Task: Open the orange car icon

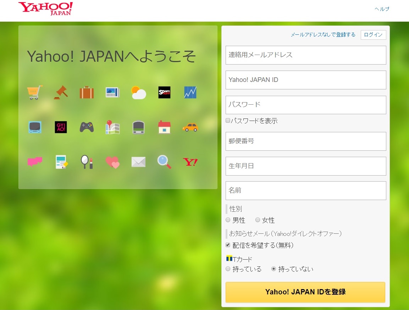Action: pyautogui.click(x=190, y=127)
